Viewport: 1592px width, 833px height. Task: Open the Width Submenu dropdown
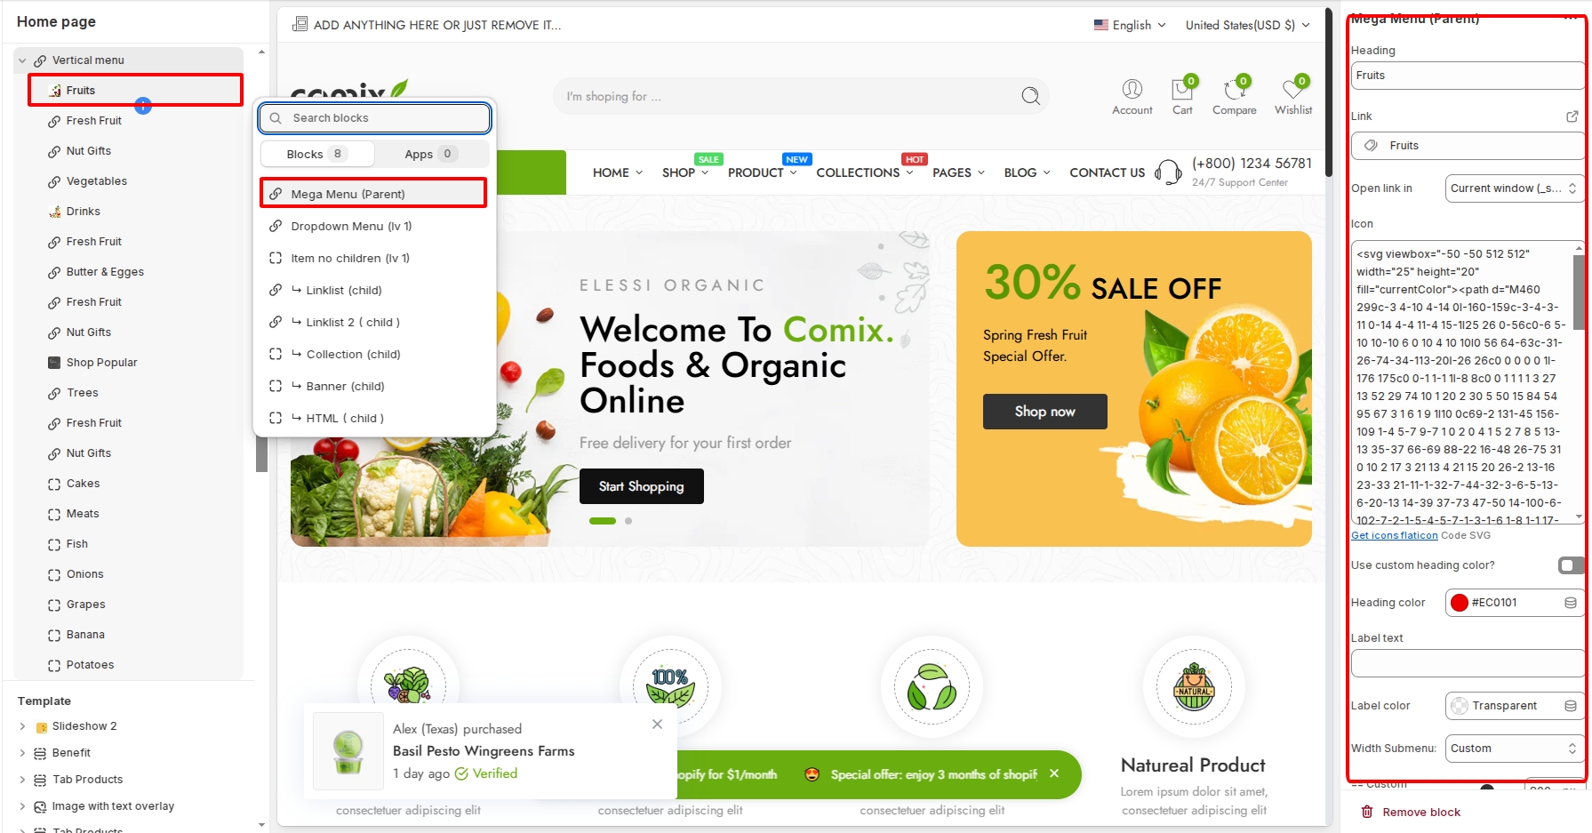(x=1513, y=749)
